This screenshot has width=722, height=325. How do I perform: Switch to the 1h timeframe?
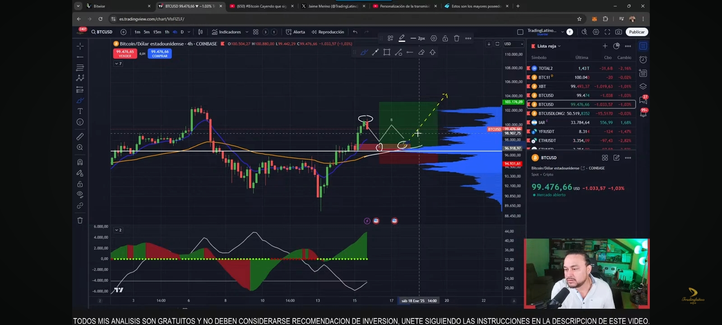point(167,32)
